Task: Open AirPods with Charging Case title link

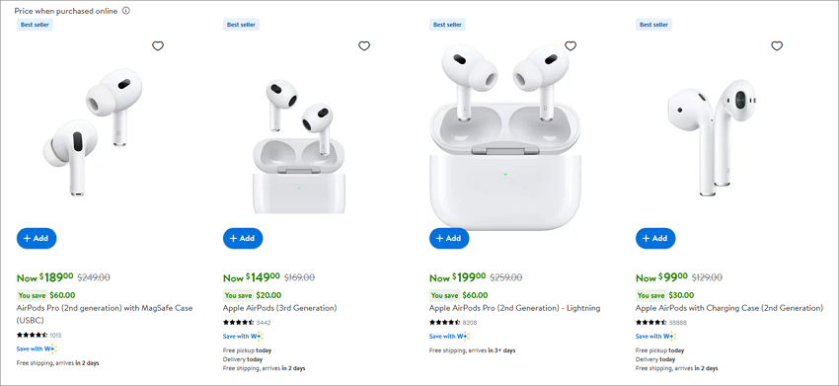Action: (x=729, y=308)
